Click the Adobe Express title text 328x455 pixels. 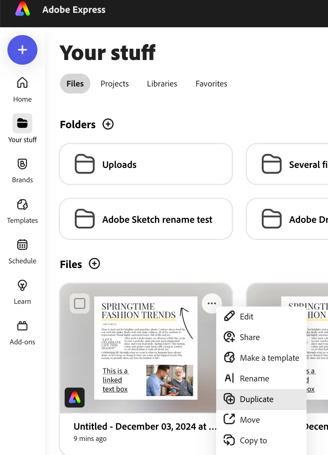pos(74,10)
